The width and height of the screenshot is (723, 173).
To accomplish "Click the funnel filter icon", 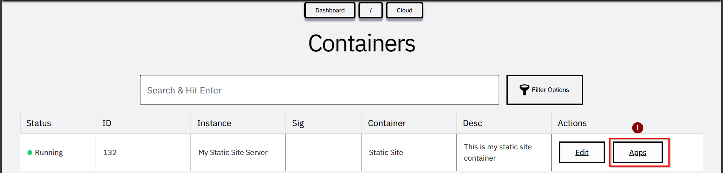I will coord(524,90).
